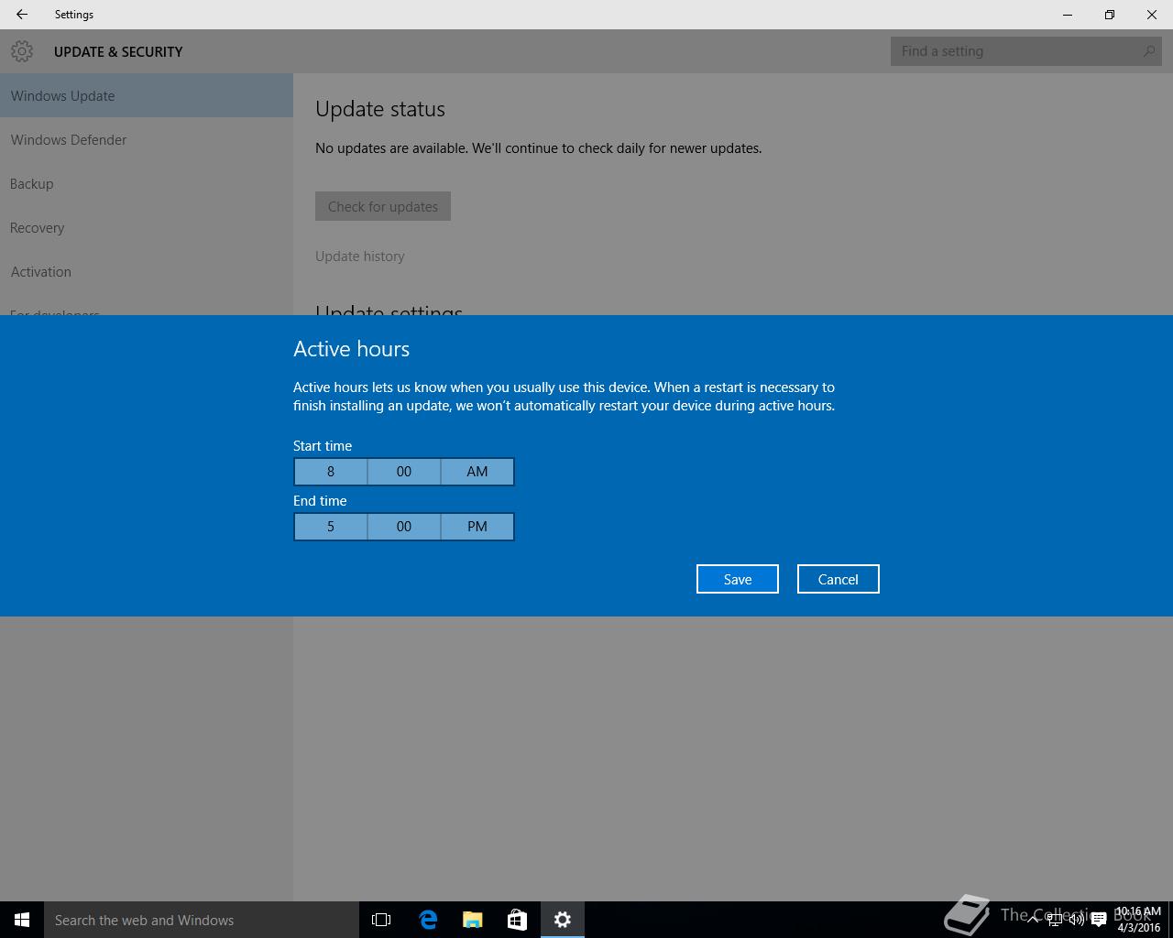Viewport: 1173px width, 938px height.
Task: Cancel the Active hours dialog
Action: [x=839, y=579]
